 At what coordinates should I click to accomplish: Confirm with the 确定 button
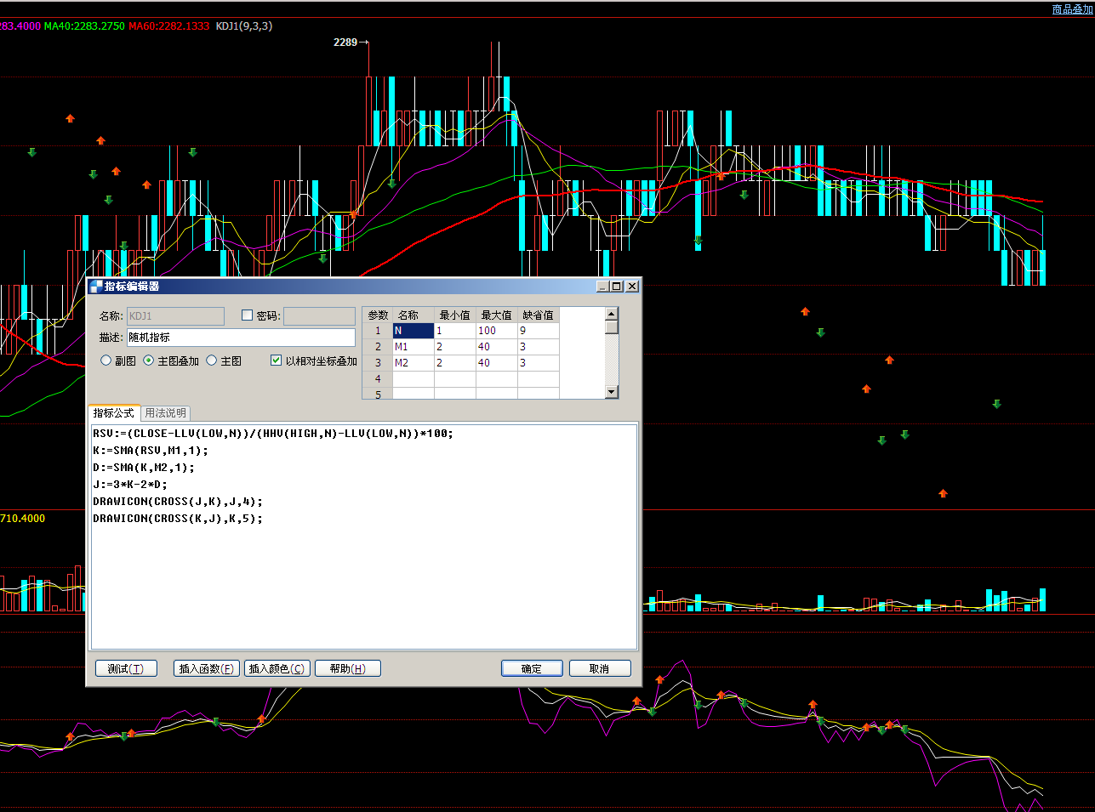(531, 669)
